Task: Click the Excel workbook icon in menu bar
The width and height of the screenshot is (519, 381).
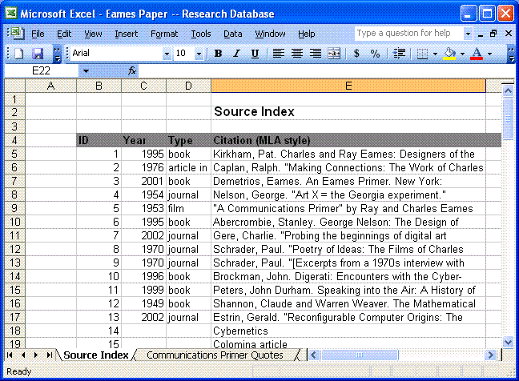Action: 17,34
